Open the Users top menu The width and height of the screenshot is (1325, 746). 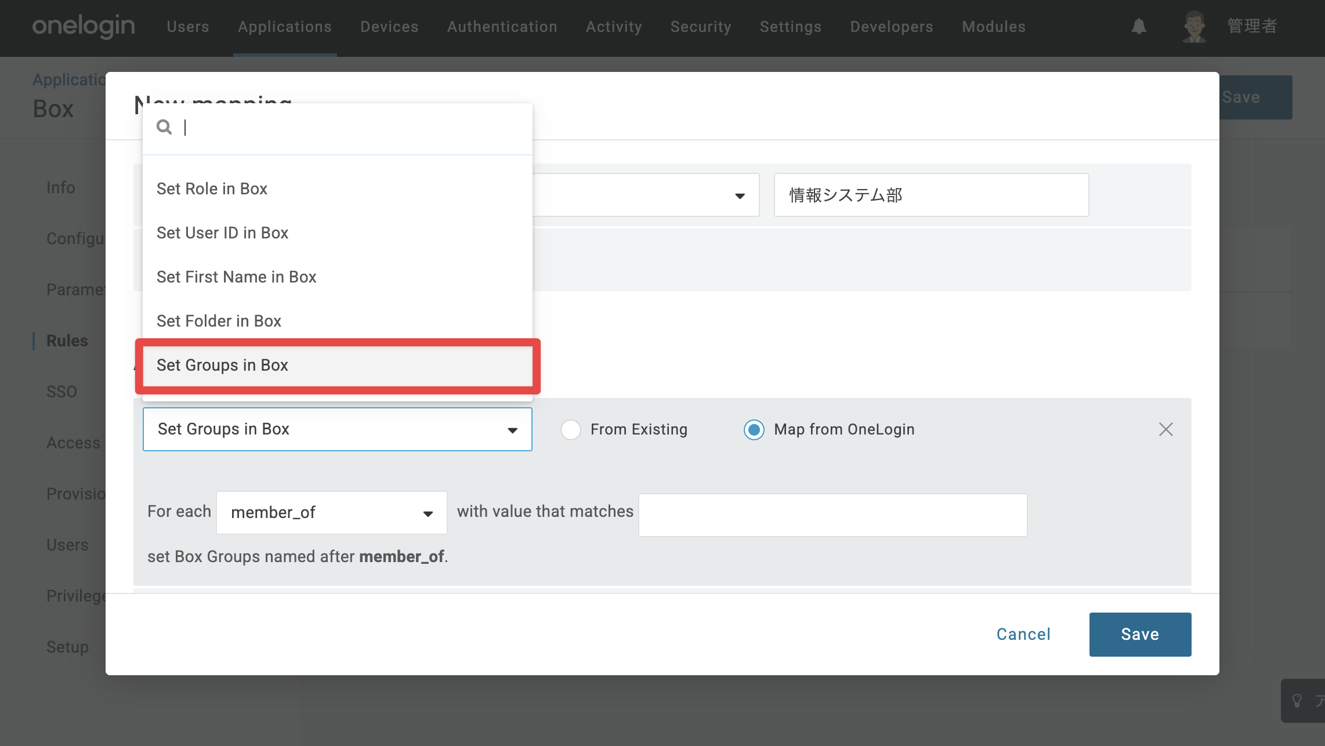click(188, 27)
